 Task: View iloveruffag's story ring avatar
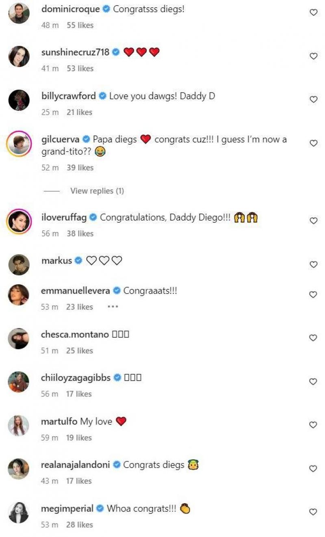(19, 221)
